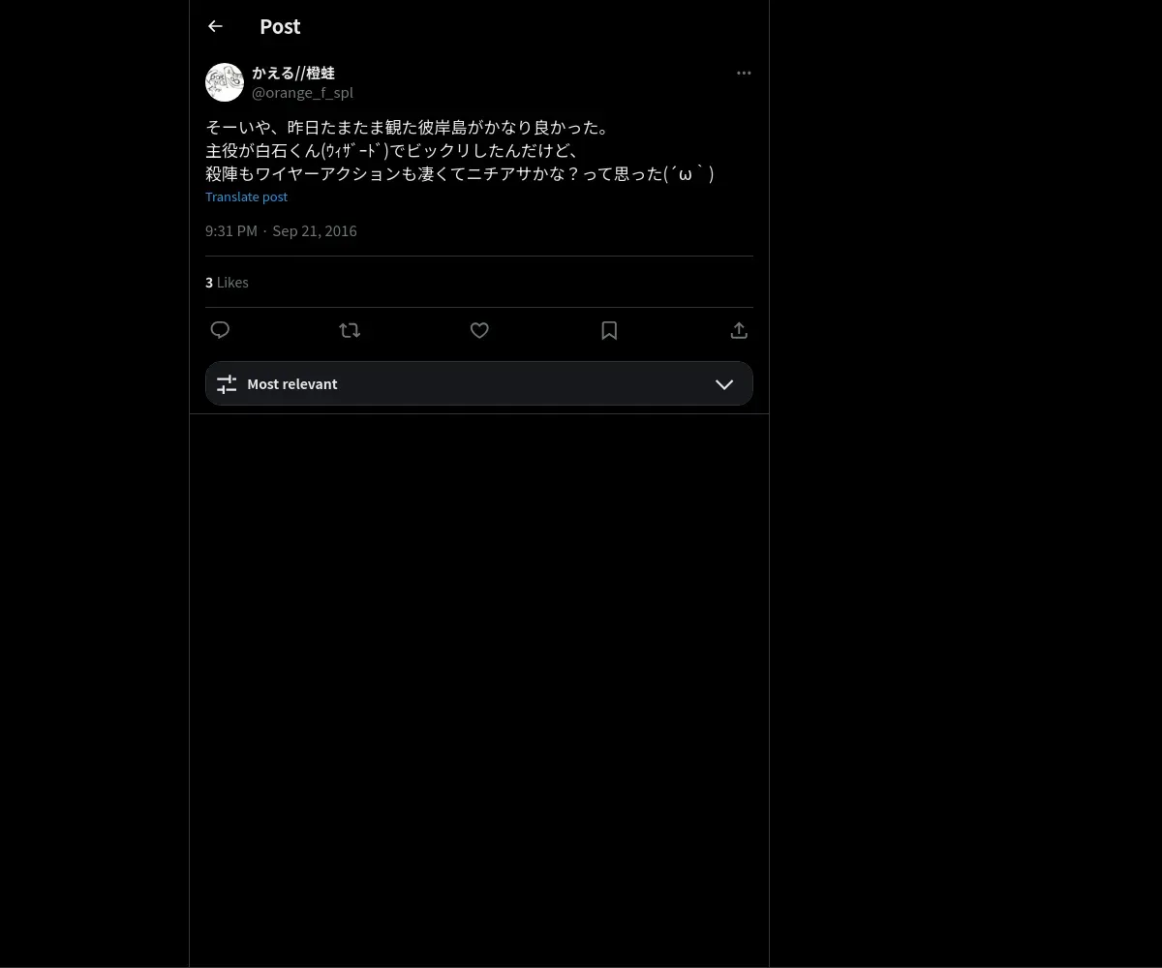This screenshot has width=1162, height=968.
Task: Repost using the circular arrows icon
Action: click(x=350, y=330)
